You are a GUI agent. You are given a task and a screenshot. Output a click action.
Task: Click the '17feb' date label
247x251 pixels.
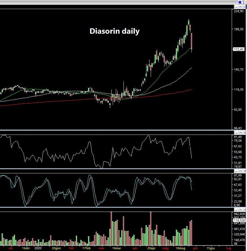[x=86, y=248]
